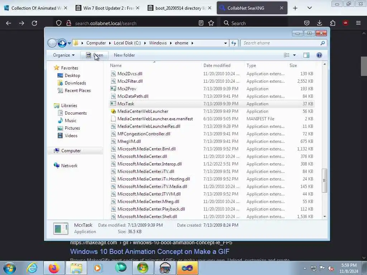Select the Music library
The image size is (367, 275).
(70, 120)
